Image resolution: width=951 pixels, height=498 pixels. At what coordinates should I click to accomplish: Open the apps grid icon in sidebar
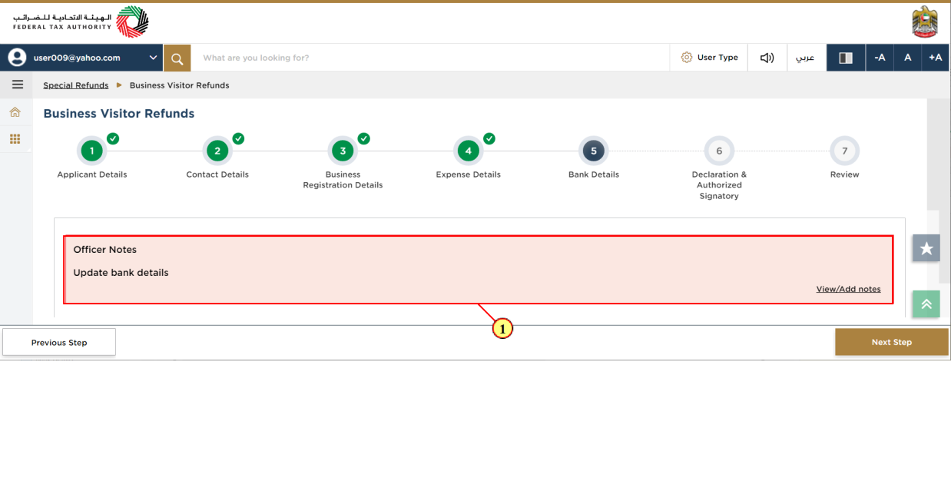(x=15, y=139)
